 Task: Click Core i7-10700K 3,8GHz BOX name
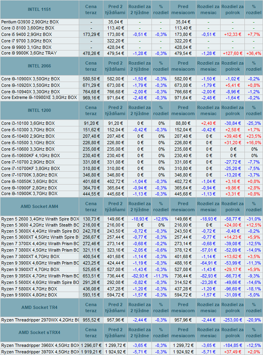point(29,175)
